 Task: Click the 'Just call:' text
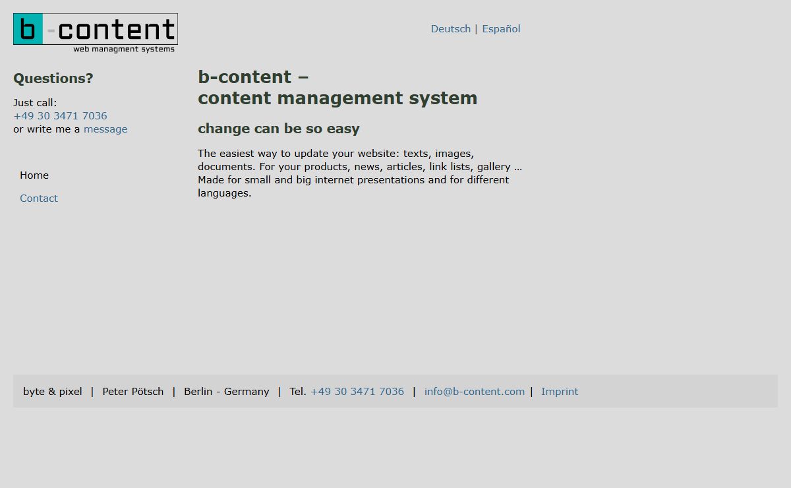pyautogui.click(x=35, y=103)
